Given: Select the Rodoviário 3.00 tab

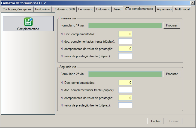Looking at the screenshot, I should coord(64,9).
